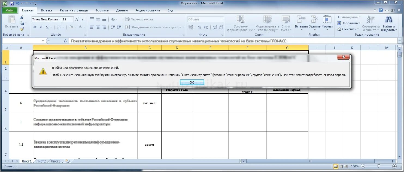
Task: Align text to middle vertically icon
Action: coord(98,19)
